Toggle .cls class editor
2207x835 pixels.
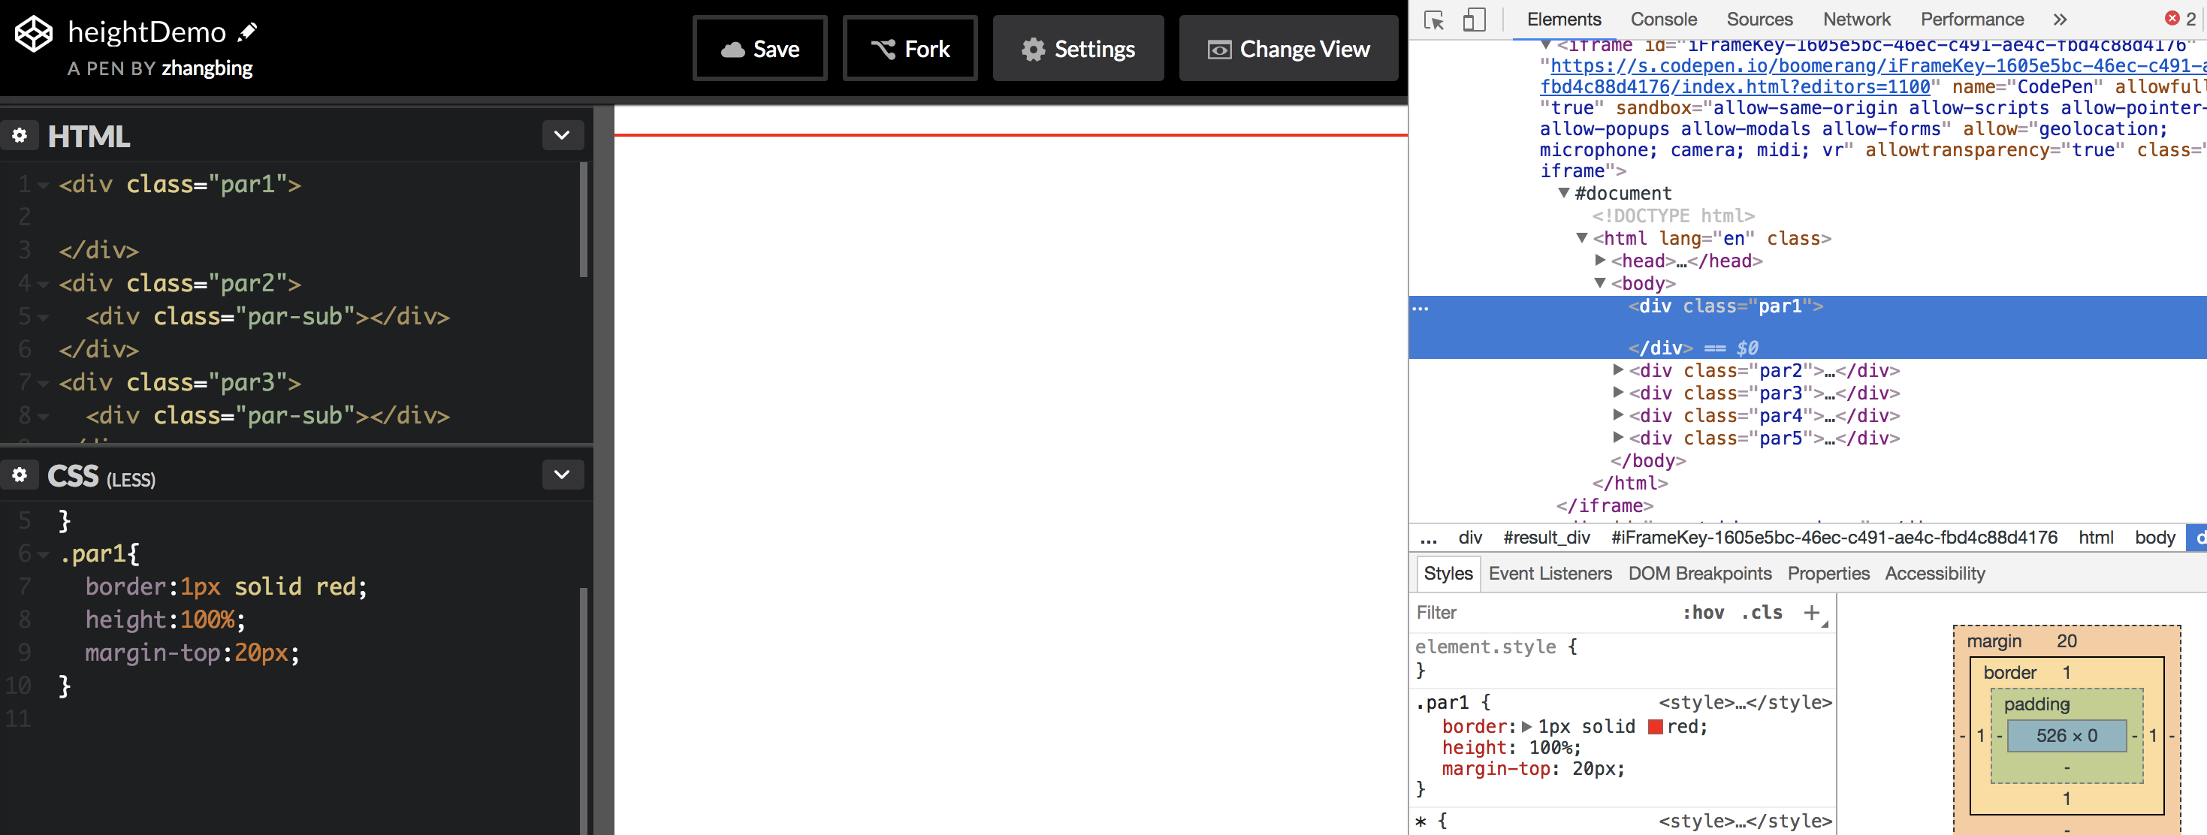coord(1762,613)
